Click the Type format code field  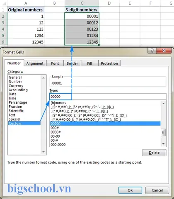click(108, 97)
